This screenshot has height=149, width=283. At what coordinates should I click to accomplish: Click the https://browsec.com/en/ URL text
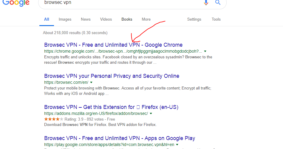click(66, 82)
